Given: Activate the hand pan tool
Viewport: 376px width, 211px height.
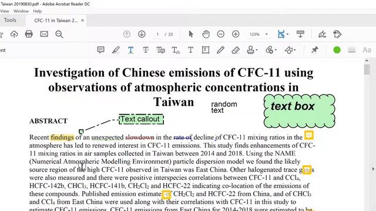Looking at the screenshot, I should [x=206, y=34].
